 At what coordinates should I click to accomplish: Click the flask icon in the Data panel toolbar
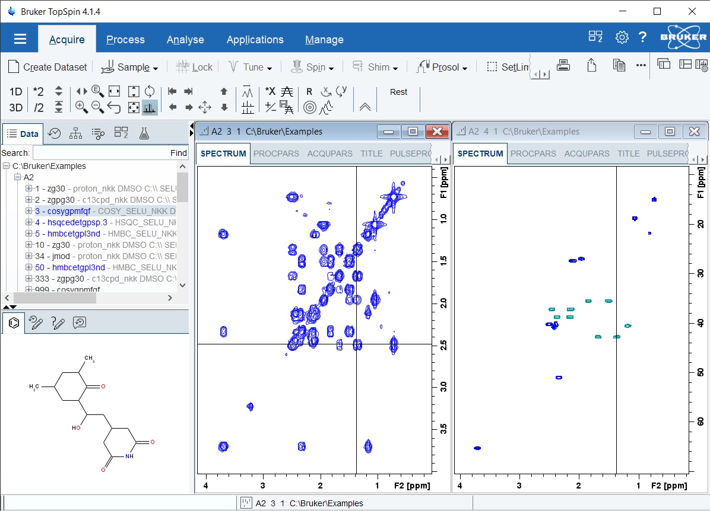pos(144,133)
